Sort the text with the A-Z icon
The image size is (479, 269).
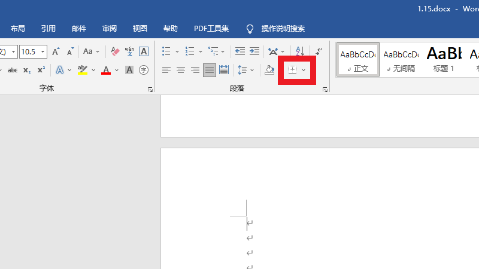[300, 52]
